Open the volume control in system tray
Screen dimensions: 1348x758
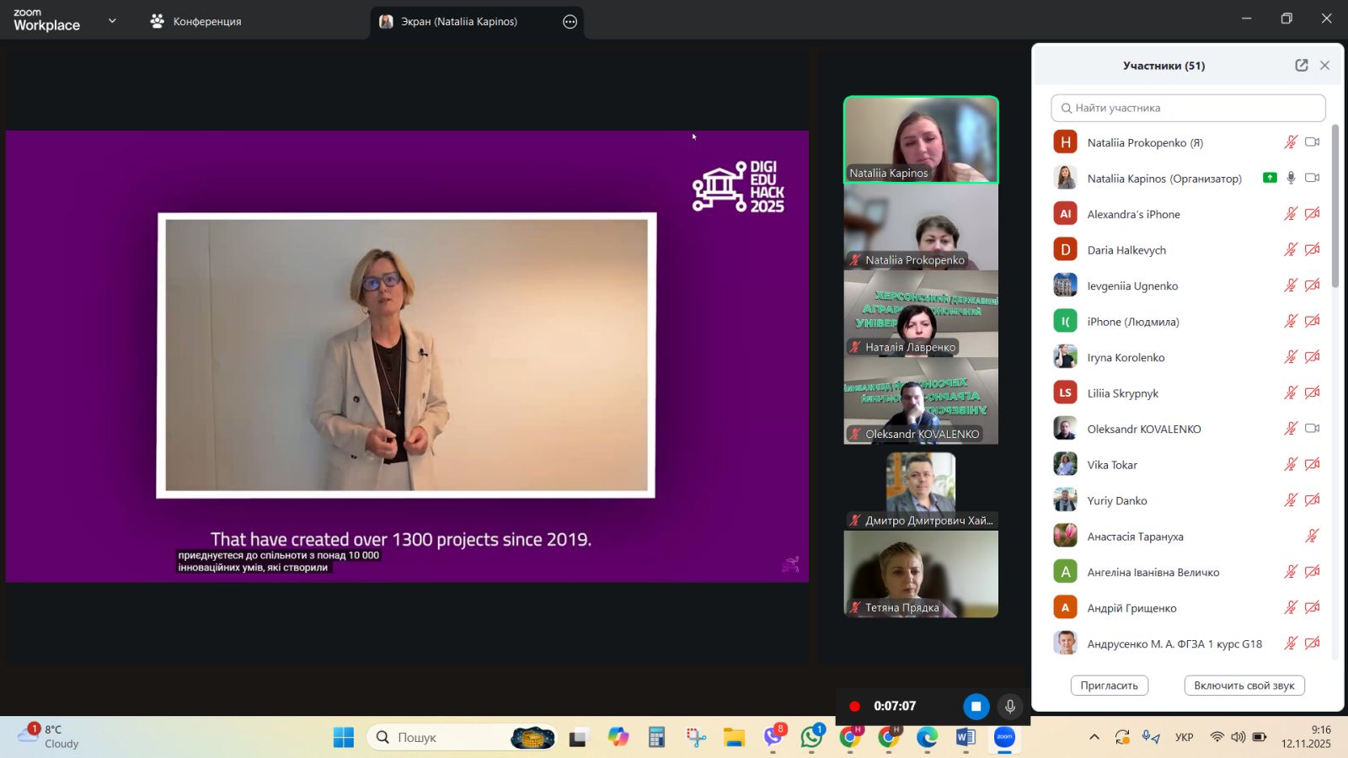1238,737
